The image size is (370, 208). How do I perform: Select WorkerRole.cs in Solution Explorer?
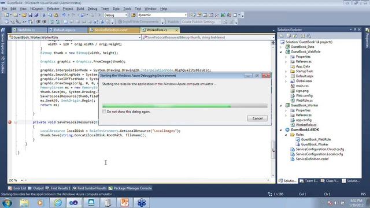coord(306,125)
